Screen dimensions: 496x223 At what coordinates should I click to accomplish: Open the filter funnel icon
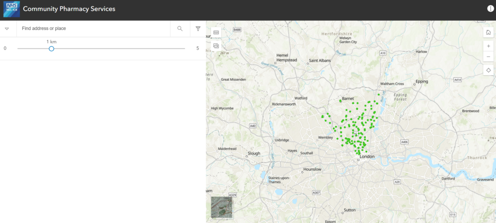198,28
